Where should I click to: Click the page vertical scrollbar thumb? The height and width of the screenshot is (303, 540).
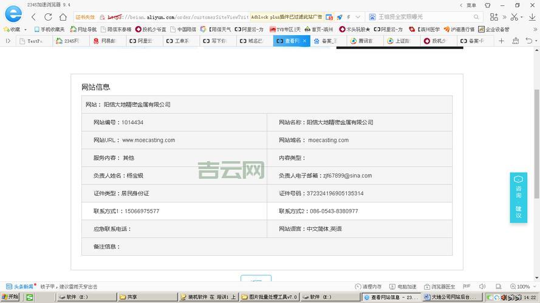tap(536, 144)
